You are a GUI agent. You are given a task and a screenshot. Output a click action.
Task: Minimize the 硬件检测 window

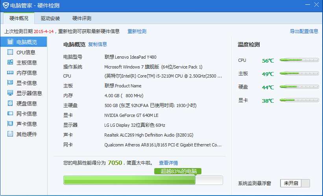coord(308,5)
